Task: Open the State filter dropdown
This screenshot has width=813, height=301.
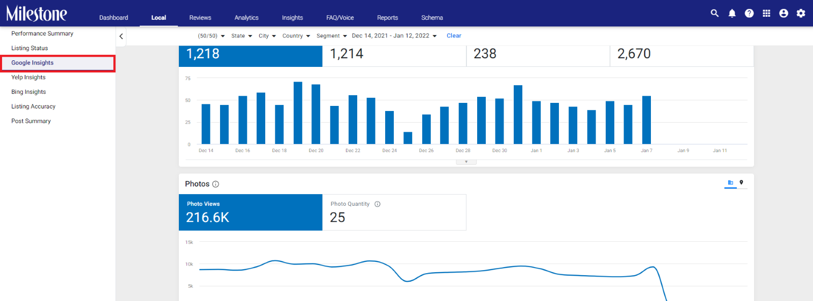Action: click(x=241, y=36)
